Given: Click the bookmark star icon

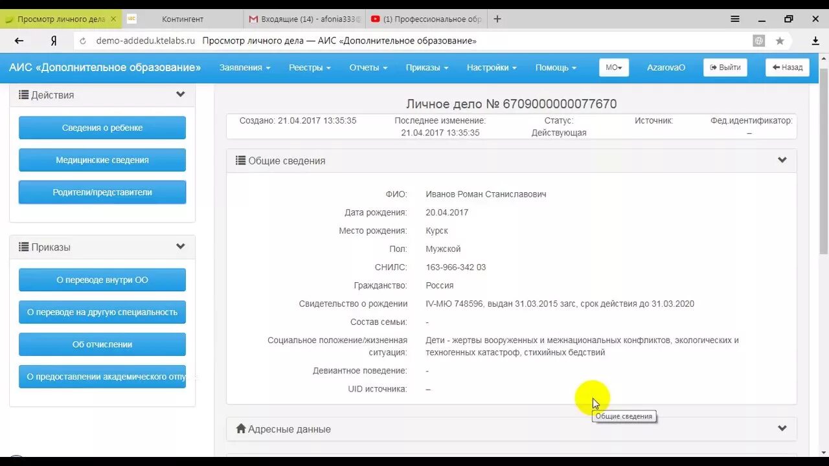Looking at the screenshot, I should click(x=780, y=41).
